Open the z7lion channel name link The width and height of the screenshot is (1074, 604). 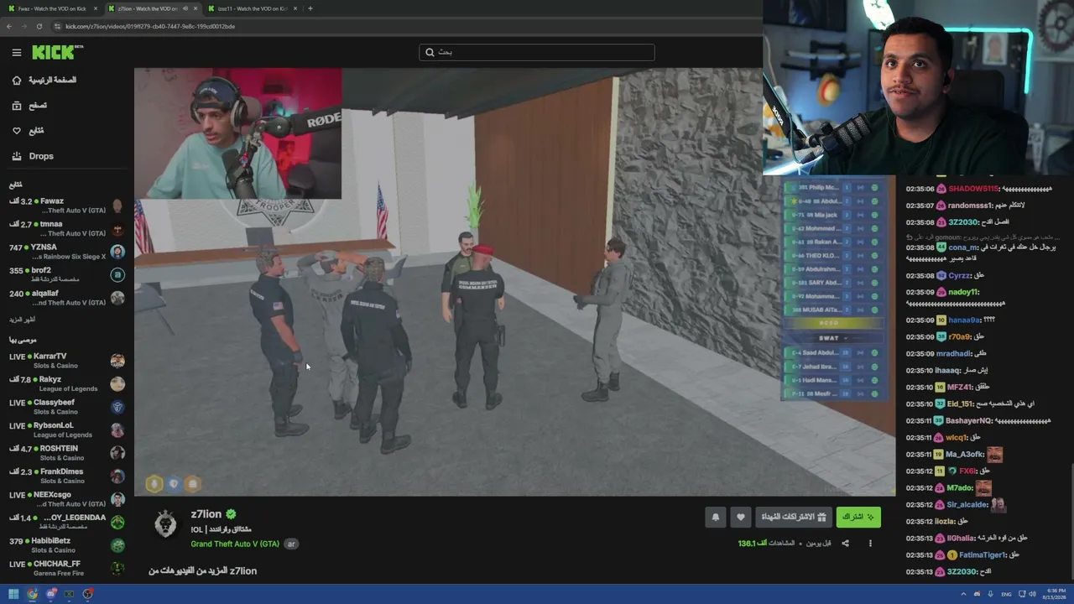pos(206,514)
